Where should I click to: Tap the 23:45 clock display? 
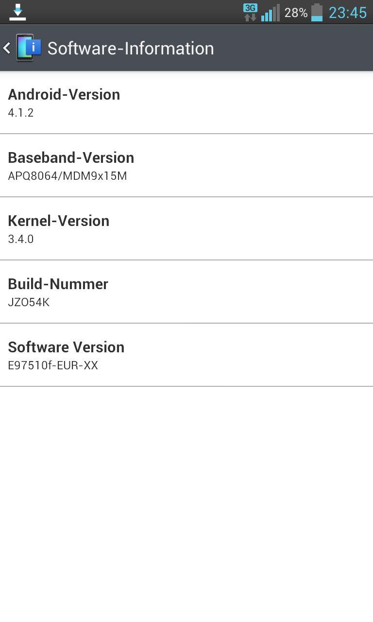[x=348, y=13]
